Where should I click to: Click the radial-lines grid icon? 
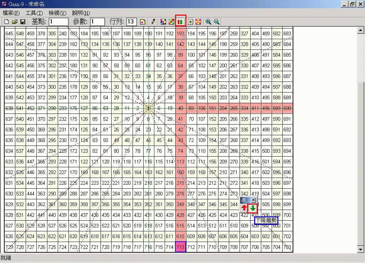point(190,22)
